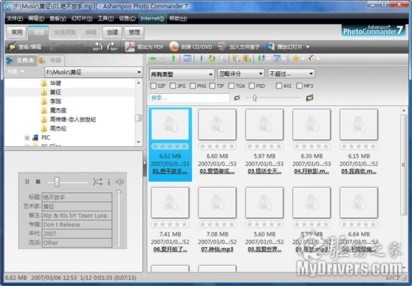
Task: Select the 李玟 folder in tree
Action: coord(55,101)
